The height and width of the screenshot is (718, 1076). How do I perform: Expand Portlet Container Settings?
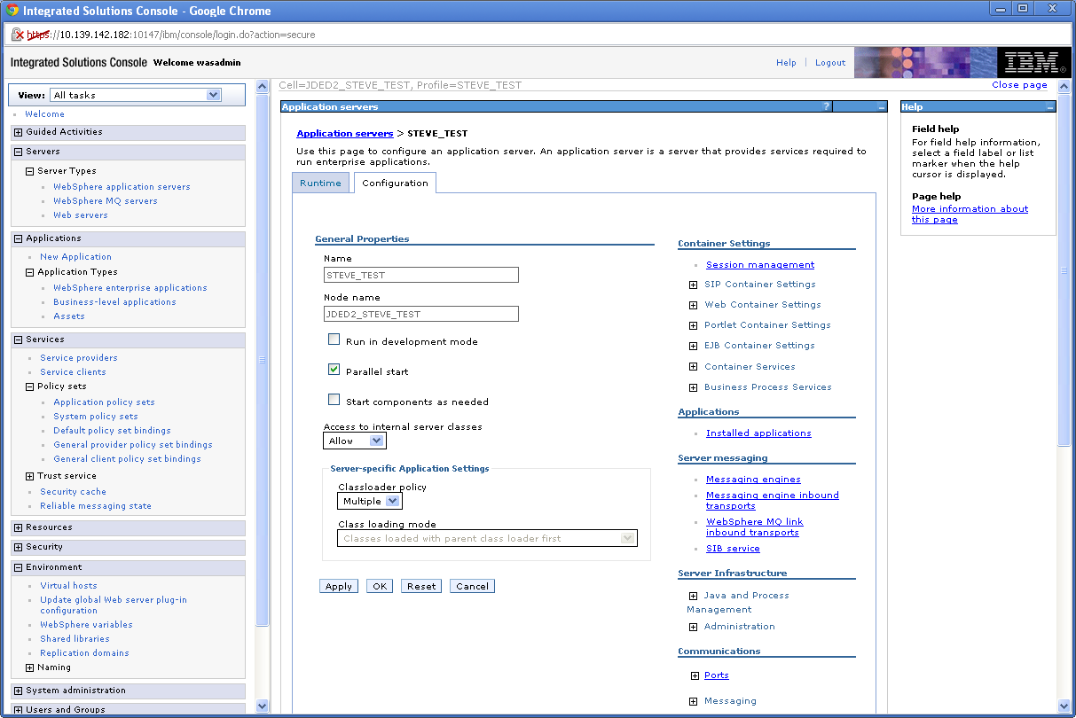[x=694, y=325]
